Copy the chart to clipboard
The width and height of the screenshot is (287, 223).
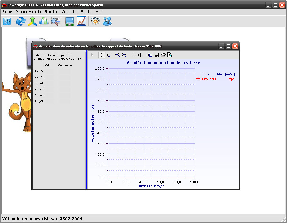tap(150, 55)
